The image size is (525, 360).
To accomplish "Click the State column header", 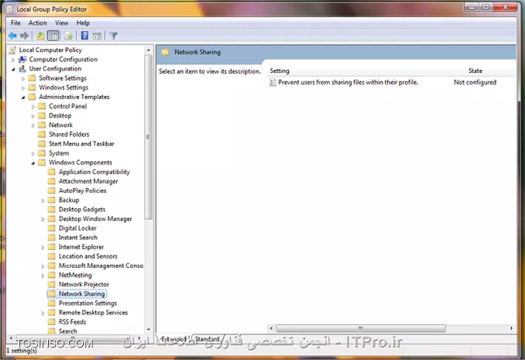I will 475,70.
